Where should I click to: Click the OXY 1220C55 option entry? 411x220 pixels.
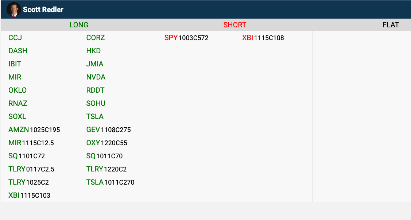pyautogui.click(x=107, y=143)
